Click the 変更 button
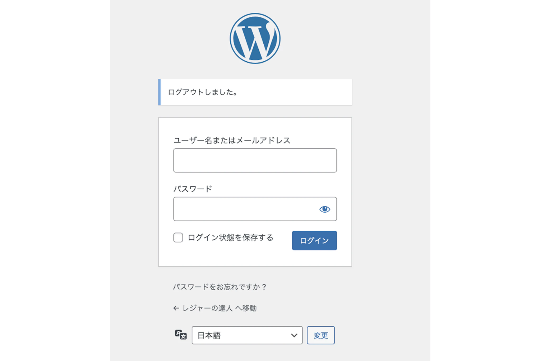541x361 pixels. point(321,335)
